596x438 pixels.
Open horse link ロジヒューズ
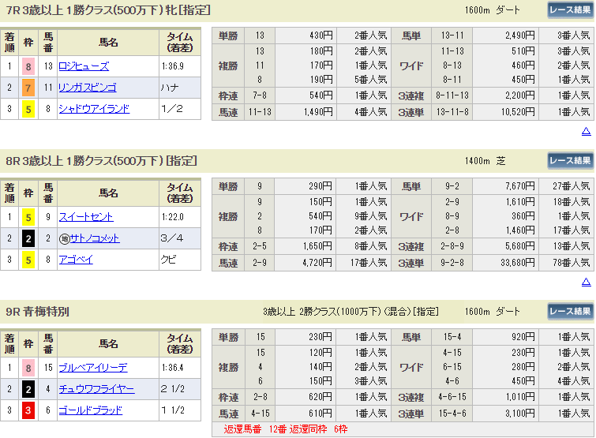(84, 66)
